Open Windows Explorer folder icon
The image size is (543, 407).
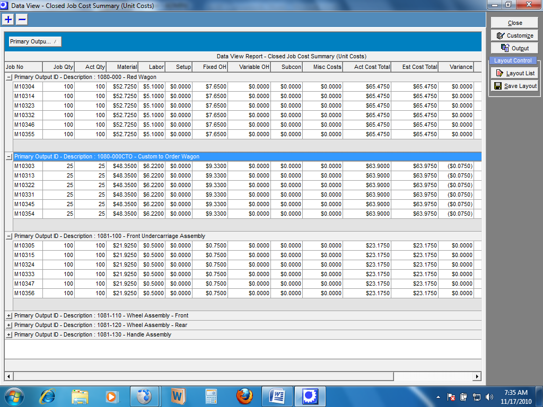pyautogui.click(x=80, y=396)
